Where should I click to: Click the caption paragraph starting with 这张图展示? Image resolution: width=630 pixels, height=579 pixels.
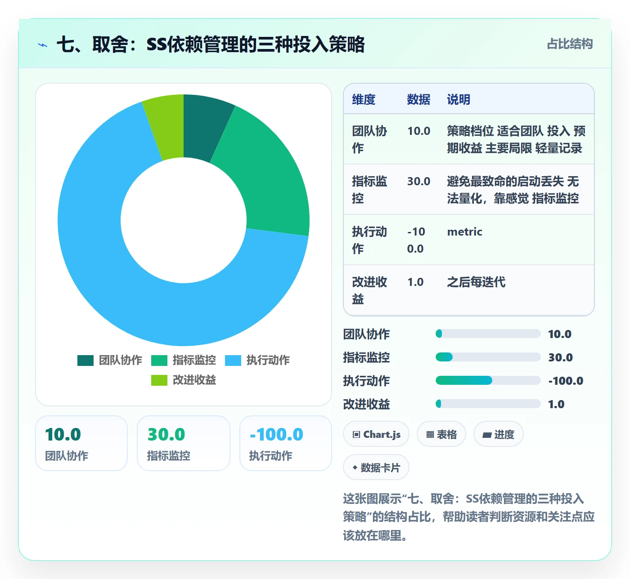(x=469, y=517)
